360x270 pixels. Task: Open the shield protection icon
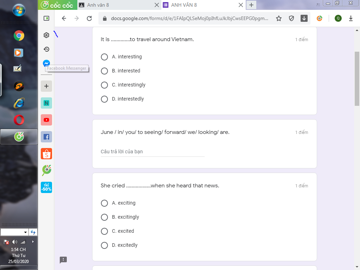(291, 18)
